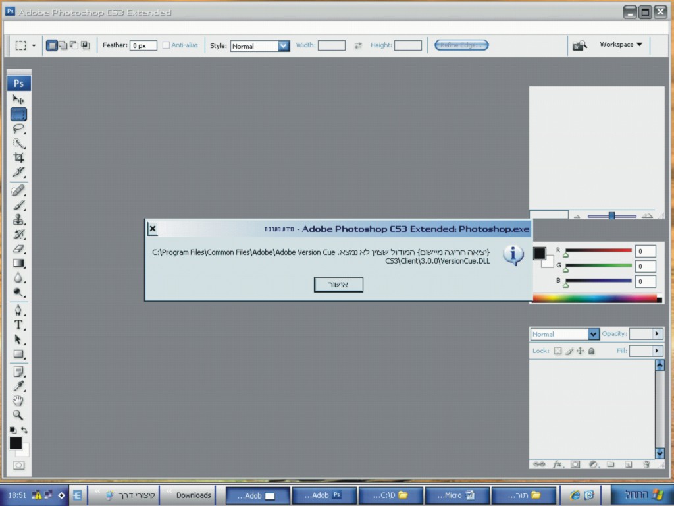This screenshot has height=506, width=674.
Task: Select the Move tool
Action: click(18, 99)
